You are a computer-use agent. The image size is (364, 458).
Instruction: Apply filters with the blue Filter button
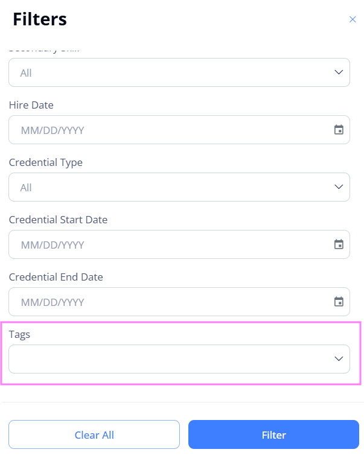click(x=273, y=434)
